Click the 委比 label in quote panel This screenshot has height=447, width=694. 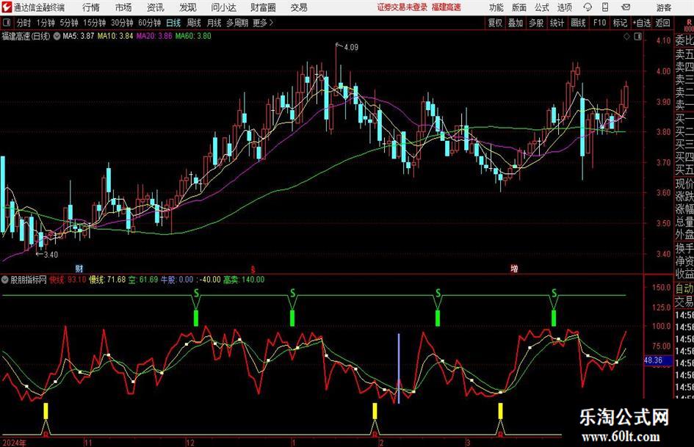[684, 40]
